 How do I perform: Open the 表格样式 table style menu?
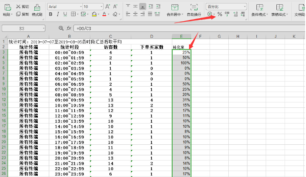tap(279, 14)
